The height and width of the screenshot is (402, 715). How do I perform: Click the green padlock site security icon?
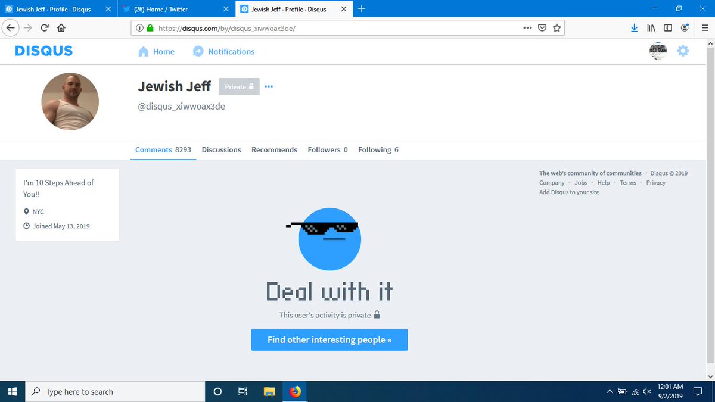click(150, 28)
